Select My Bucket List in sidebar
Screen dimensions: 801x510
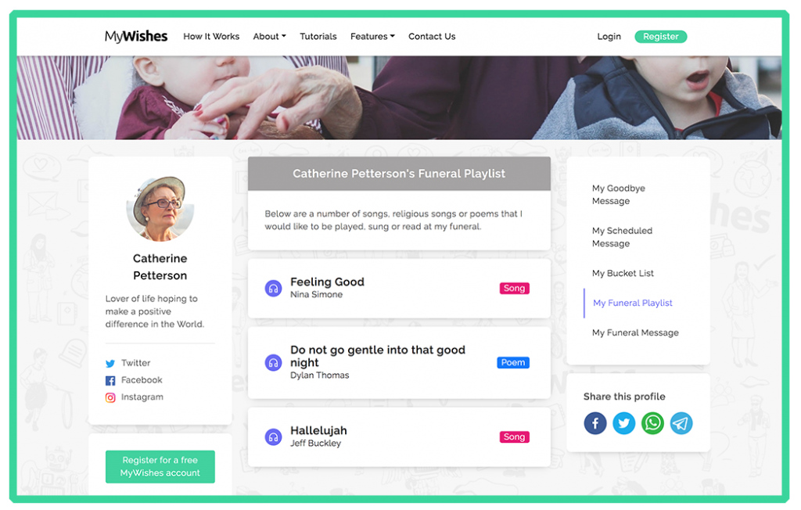tap(623, 273)
